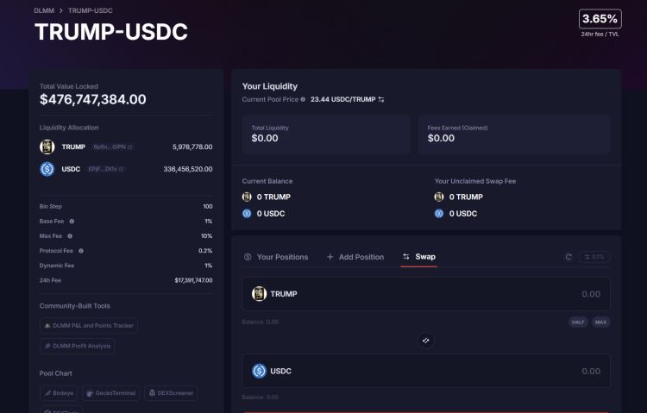Open the 0.1% slippage settings
Screen dimensions: 647x413
coord(592,257)
